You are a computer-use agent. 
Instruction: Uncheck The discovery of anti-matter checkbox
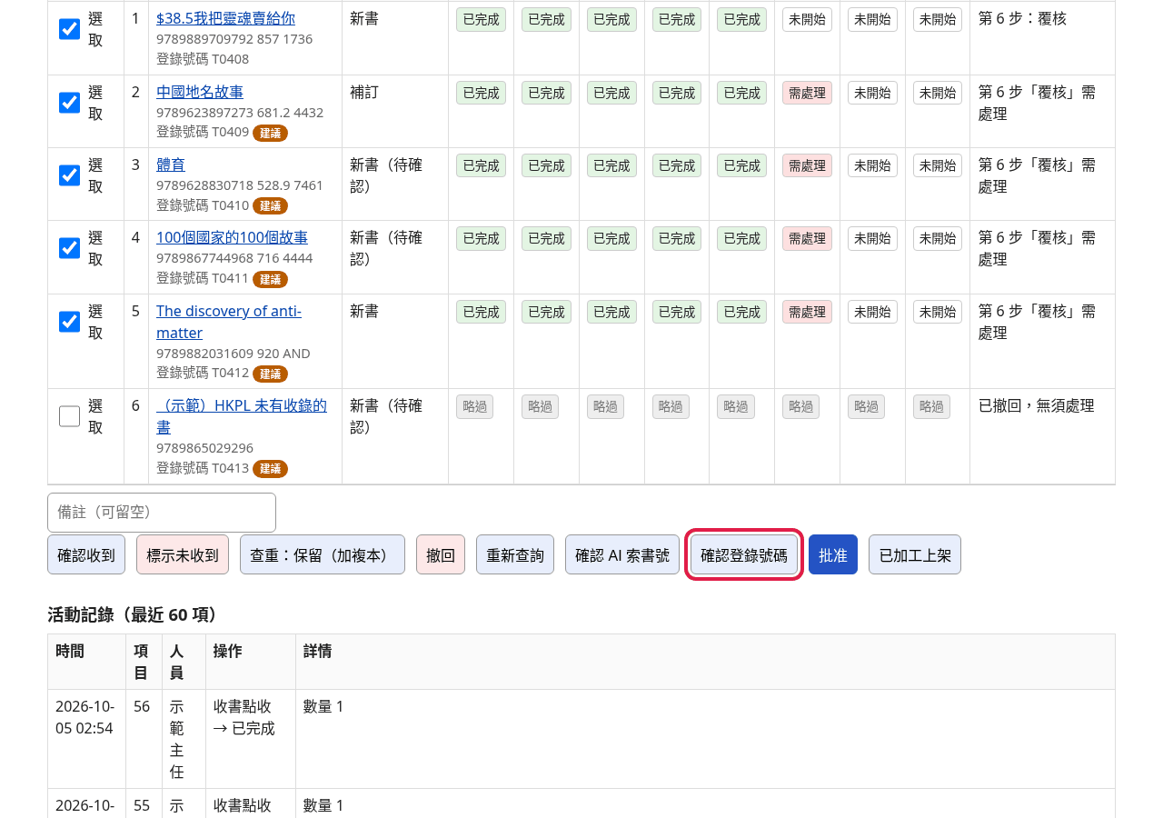[69, 322]
